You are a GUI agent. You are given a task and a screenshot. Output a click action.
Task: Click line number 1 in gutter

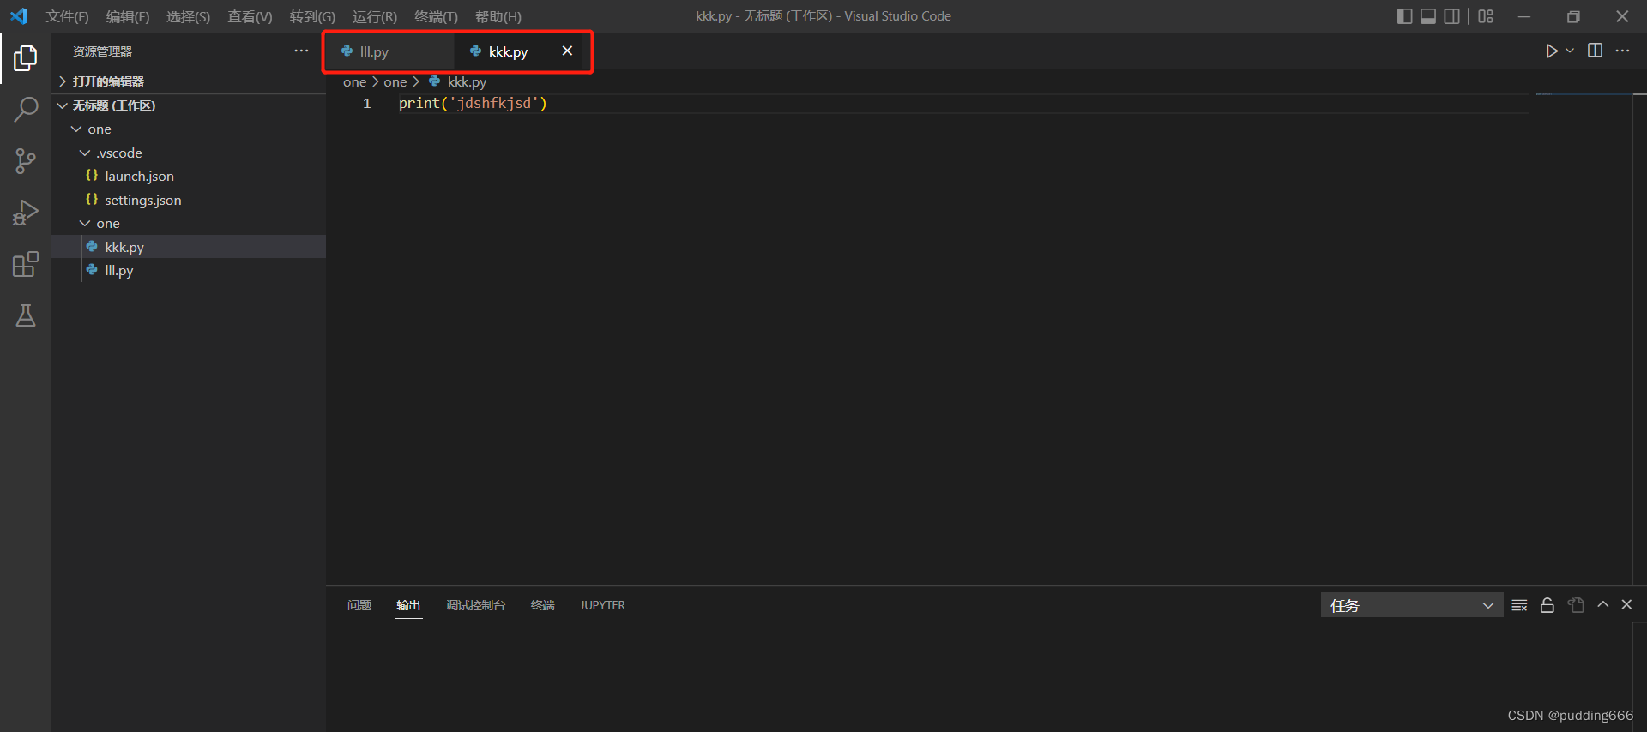pyautogui.click(x=367, y=103)
